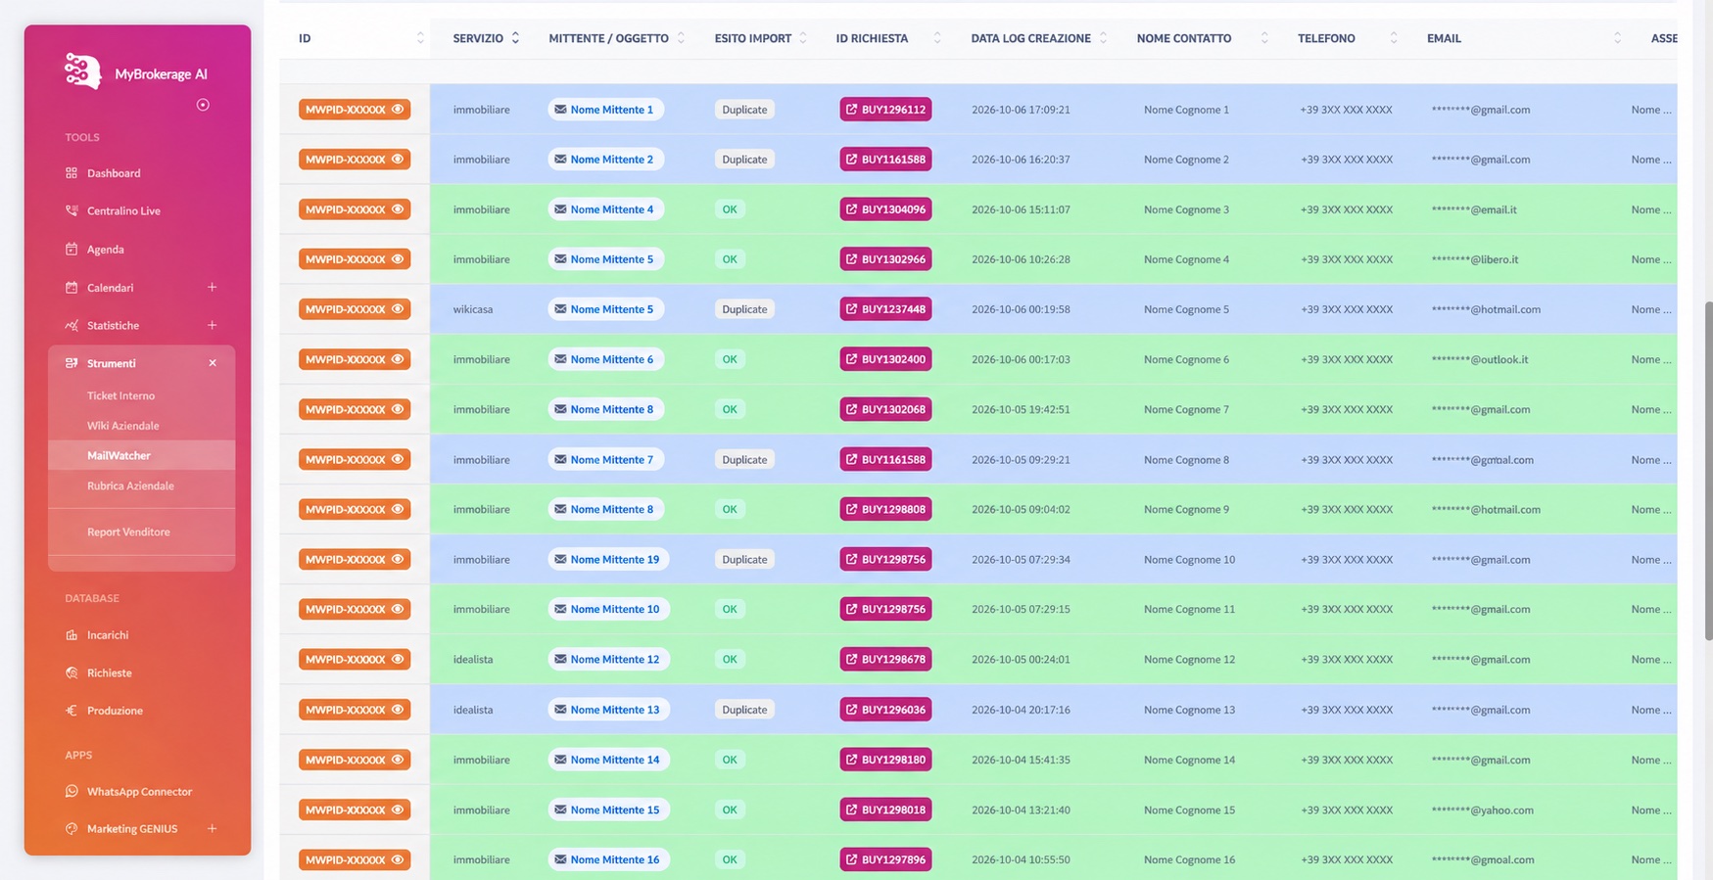Open Richieste via its sidebar icon

coord(71,672)
